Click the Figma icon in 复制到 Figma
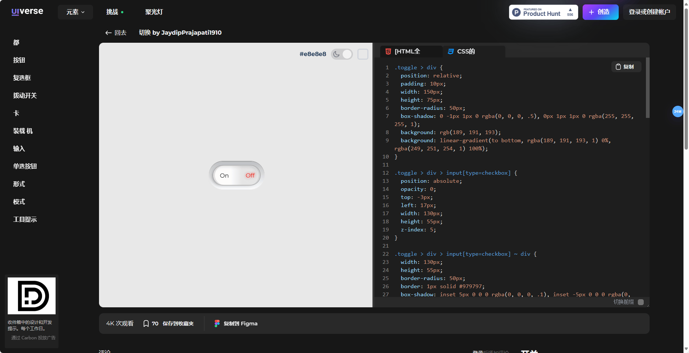 point(217,324)
